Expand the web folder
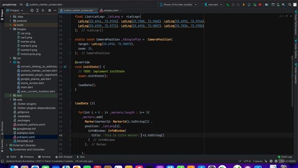This screenshot has height=168, width=298. pyautogui.click(x=10, y=99)
